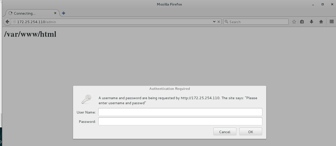Click the address bar URL
Viewport: 336px width, 146px height.
pos(37,22)
